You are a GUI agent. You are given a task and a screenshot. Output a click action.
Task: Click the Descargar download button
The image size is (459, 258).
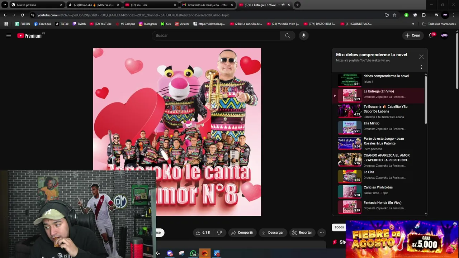click(273, 233)
